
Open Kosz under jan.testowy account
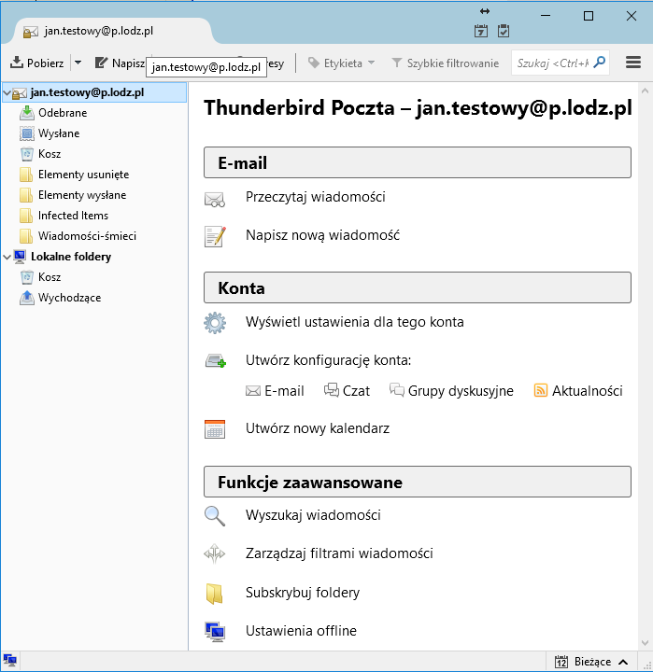tap(50, 154)
